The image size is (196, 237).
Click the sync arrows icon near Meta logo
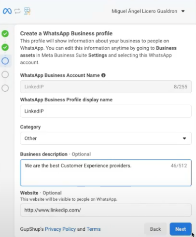(17, 11)
